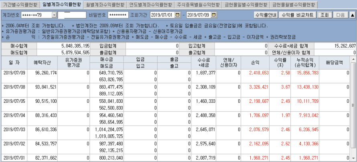Screen dimensions: 357x162
Task: Click the 수수료 +세금 column header
Action: [x=203, y=63]
